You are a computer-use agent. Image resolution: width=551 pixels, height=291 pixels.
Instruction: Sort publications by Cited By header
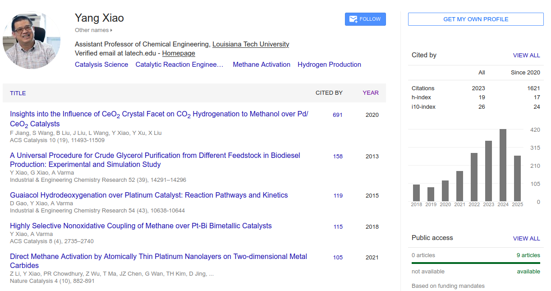329,93
